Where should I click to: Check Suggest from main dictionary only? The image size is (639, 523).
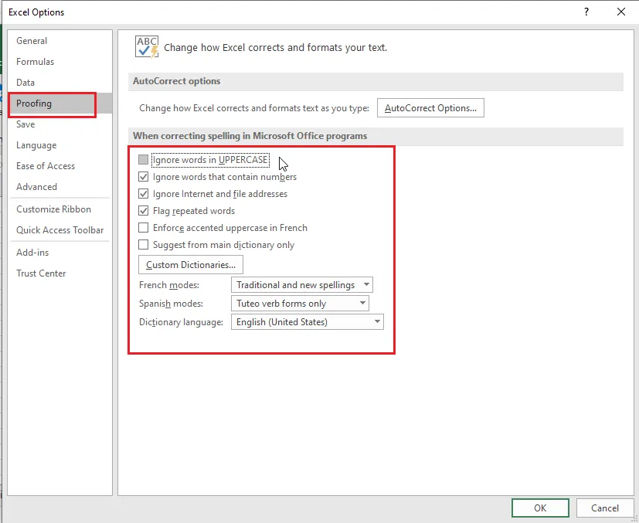[143, 245]
